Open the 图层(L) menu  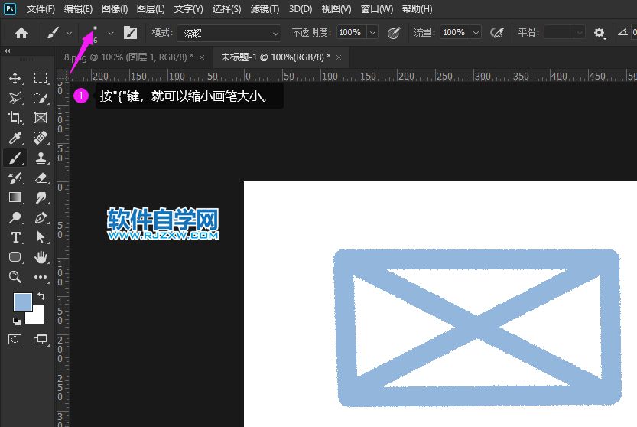(151, 9)
